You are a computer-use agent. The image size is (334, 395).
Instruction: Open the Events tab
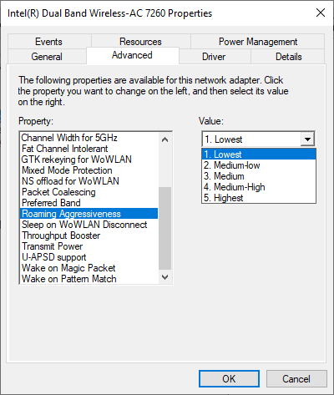coord(49,42)
